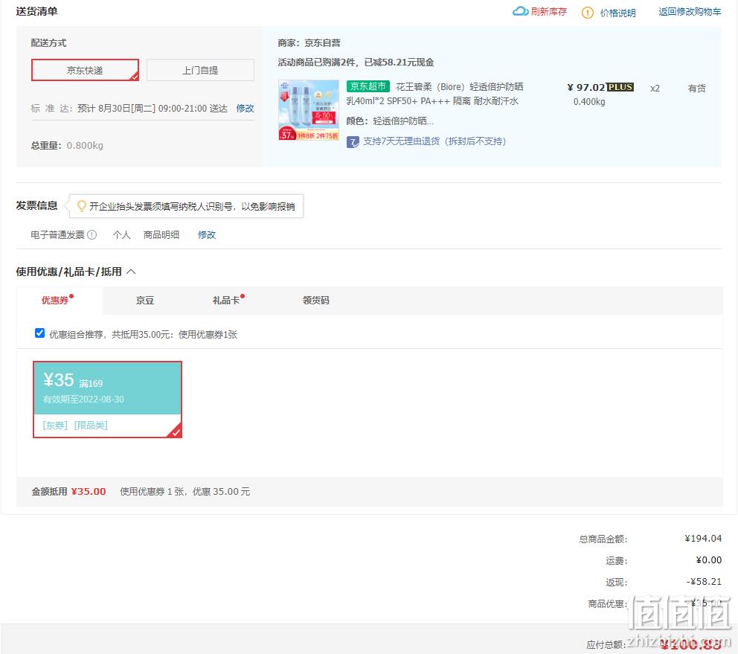The image size is (738, 654).
Task: Click the price info exclamation icon
Action: pos(588,13)
